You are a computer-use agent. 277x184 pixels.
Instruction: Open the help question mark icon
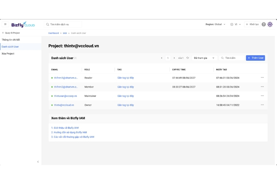[264, 24]
